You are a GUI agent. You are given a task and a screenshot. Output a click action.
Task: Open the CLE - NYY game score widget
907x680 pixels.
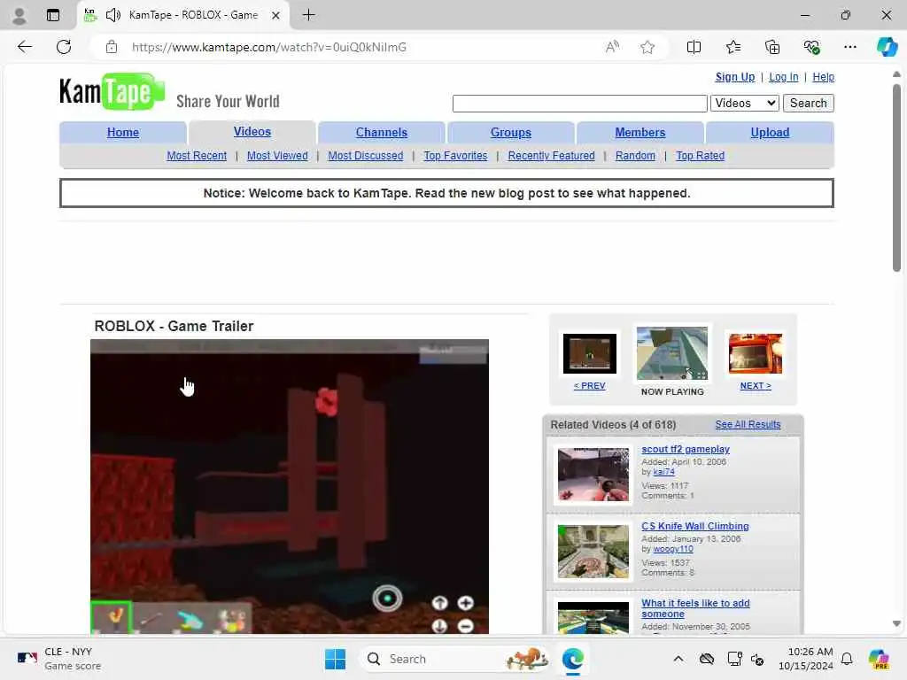(59, 659)
